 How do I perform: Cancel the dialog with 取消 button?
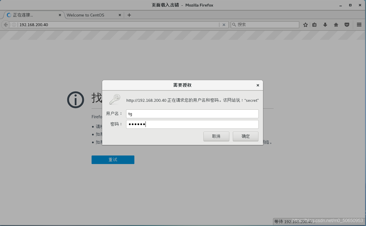[216, 136]
